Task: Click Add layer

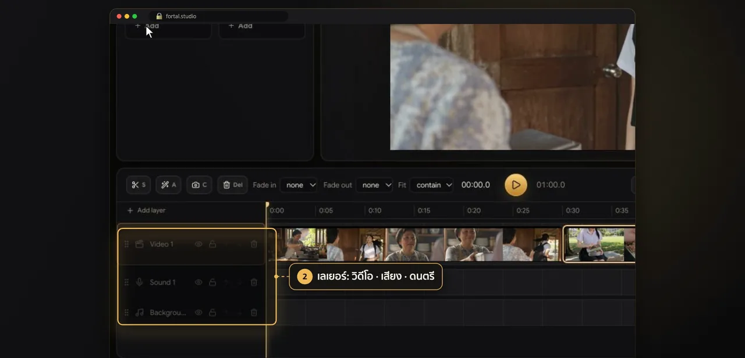Action: click(x=146, y=210)
